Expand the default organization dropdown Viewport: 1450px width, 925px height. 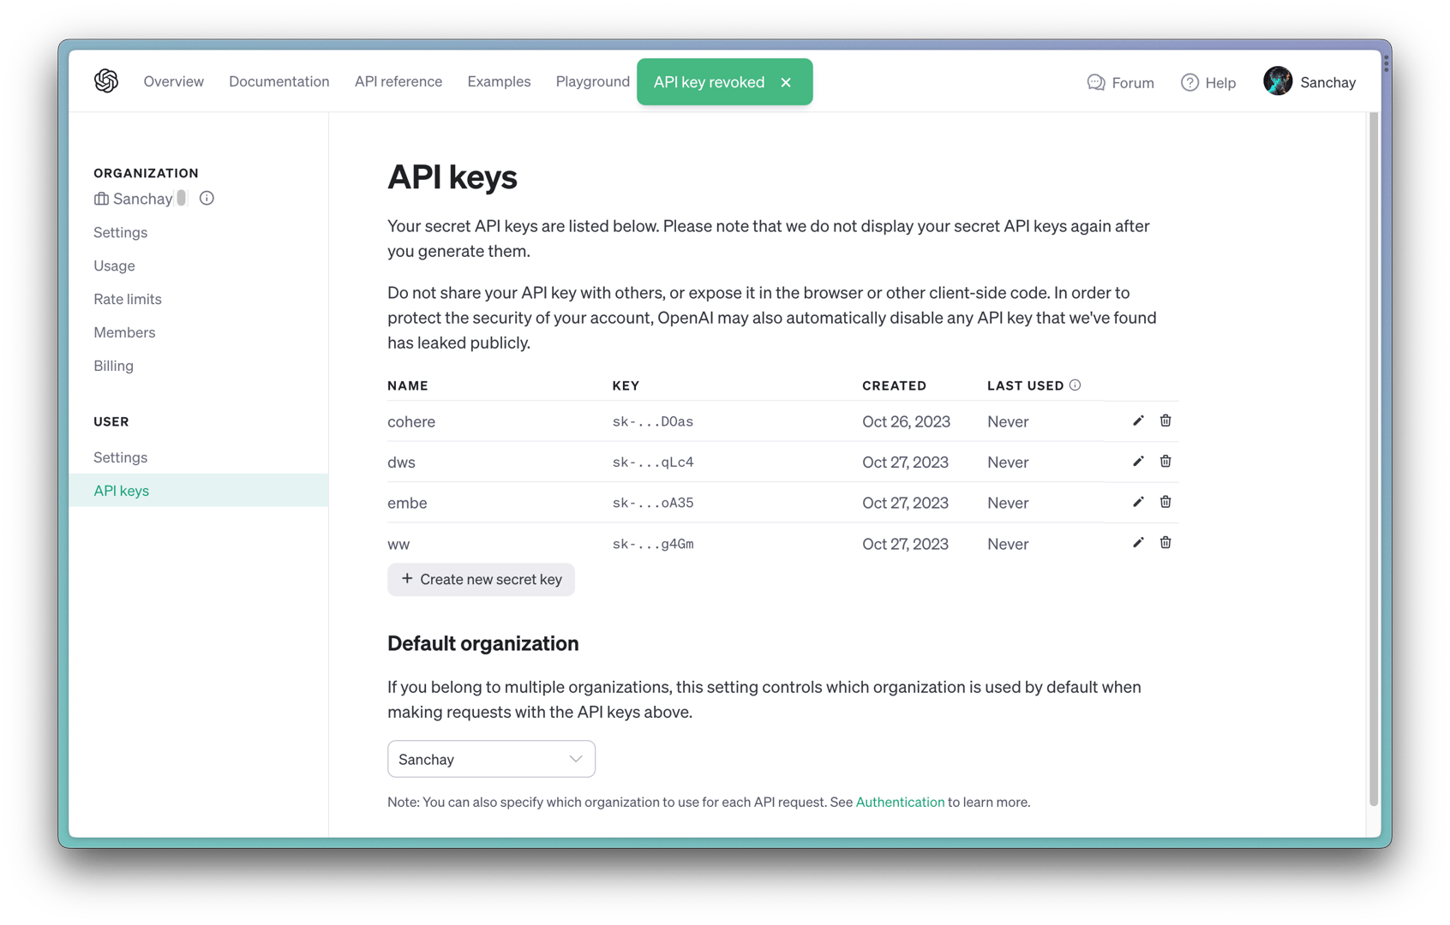(x=491, y=759)
